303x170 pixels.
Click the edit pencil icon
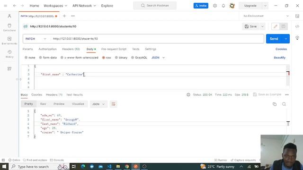tap(276, 26)
